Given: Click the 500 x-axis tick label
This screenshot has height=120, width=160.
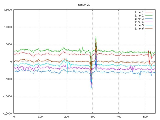Looking at the screenshot, I should pos(145,117).
